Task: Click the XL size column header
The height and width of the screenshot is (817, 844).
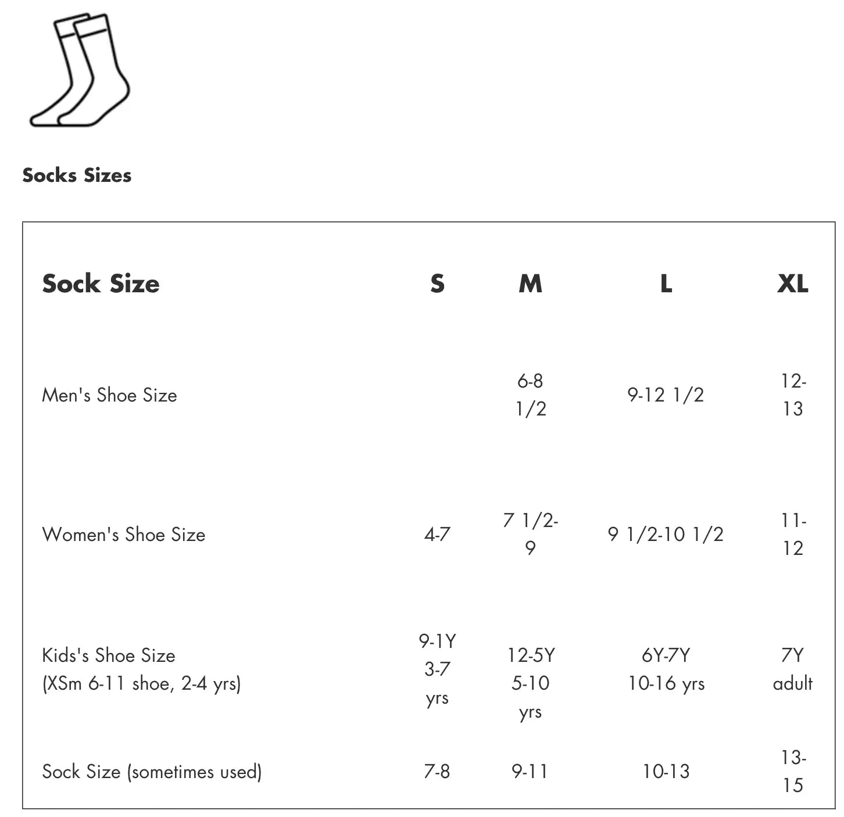Action: pos(792,284)
